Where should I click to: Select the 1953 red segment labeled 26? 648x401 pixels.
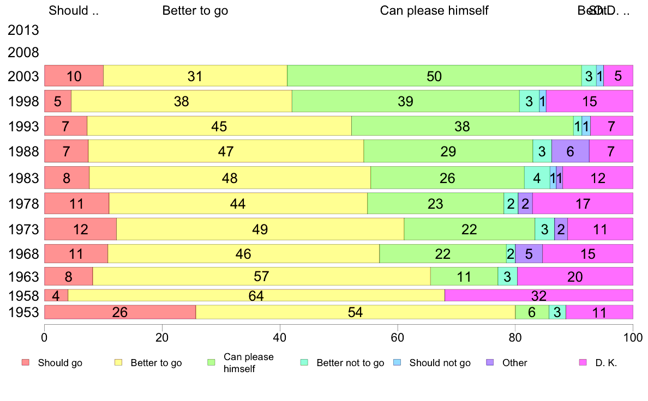pos(120,312)
